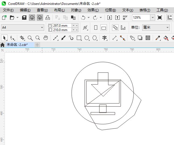Select the Pan hand tool
Viewport: 174px width, 145px height.
tap(46, 38)
